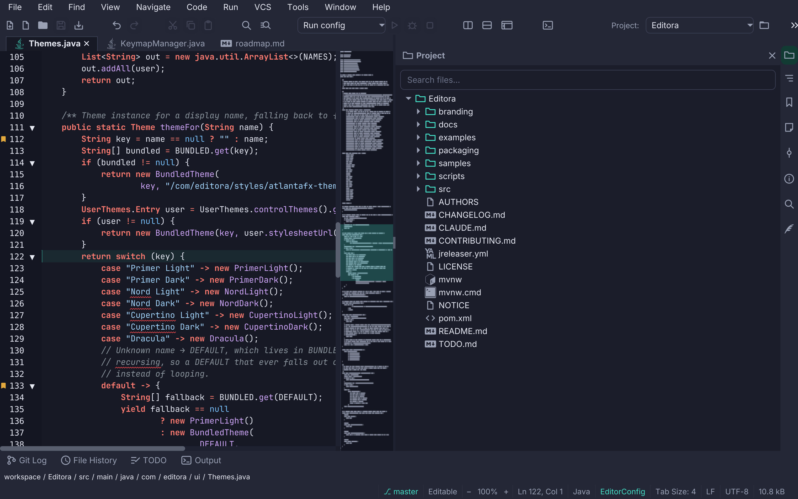Screen dimensions: 798x499
Task: Expand the docs folder
Action: click(418, 124)
